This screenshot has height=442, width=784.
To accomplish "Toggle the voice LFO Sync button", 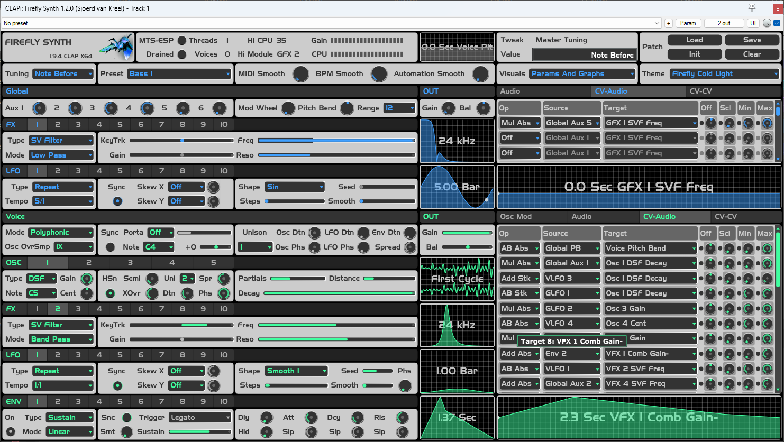I will tap(117, 385).
